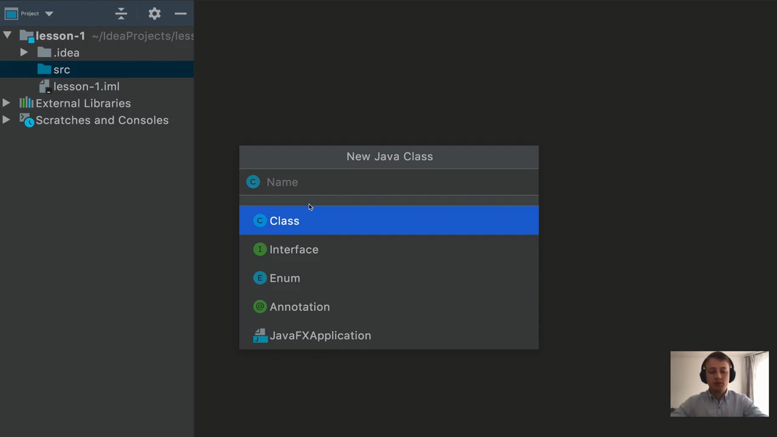Click the Project tool window icon
777x437 pixels.
12,13
